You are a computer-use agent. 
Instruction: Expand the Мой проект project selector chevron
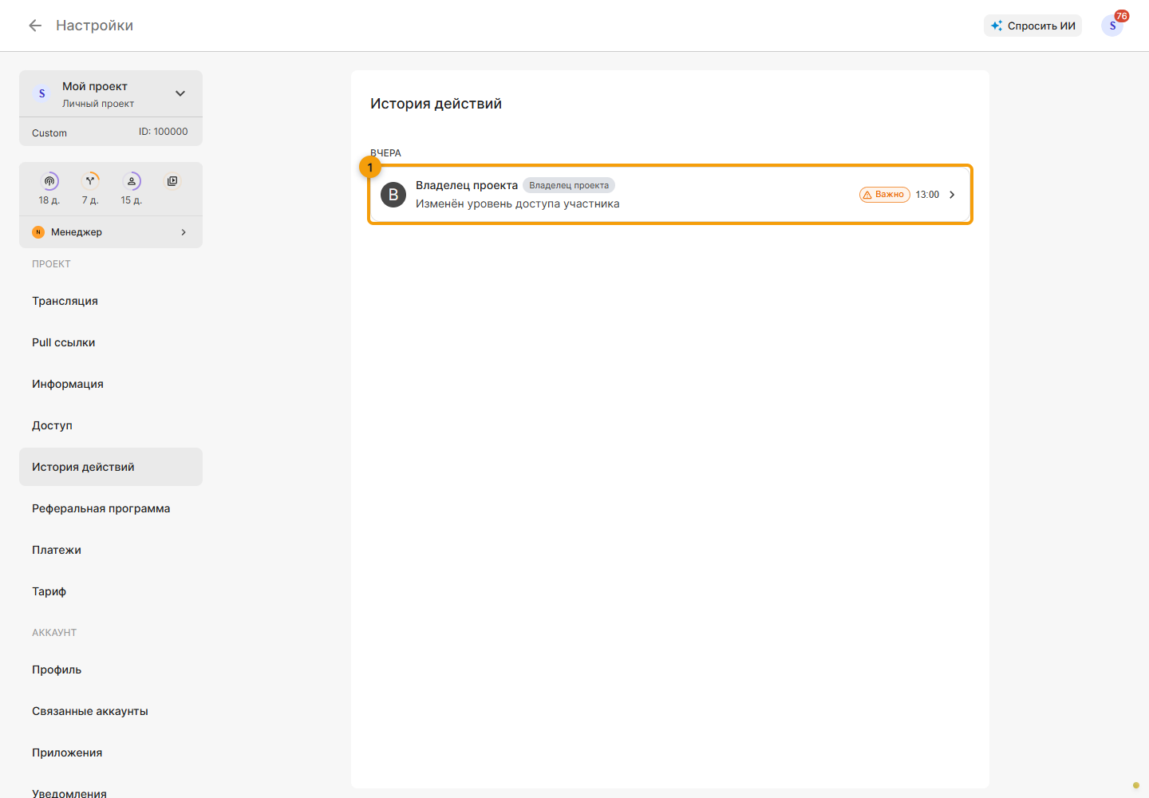[x=180, y=93]
